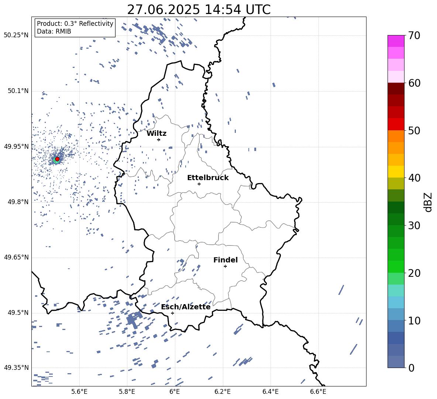Click the 6.6°E longitude label
Image resolution: width=437 pixels, height=399 pixels.
point(318,392)
